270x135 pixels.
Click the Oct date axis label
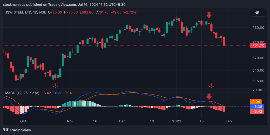pyautogui.click(x=23, y=121)
